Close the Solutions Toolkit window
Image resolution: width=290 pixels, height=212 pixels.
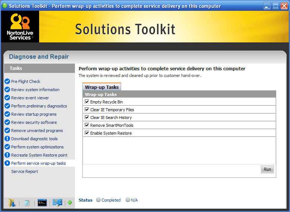(284, 6)
